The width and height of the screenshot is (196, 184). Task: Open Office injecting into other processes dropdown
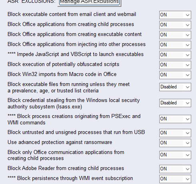point(175,45)
